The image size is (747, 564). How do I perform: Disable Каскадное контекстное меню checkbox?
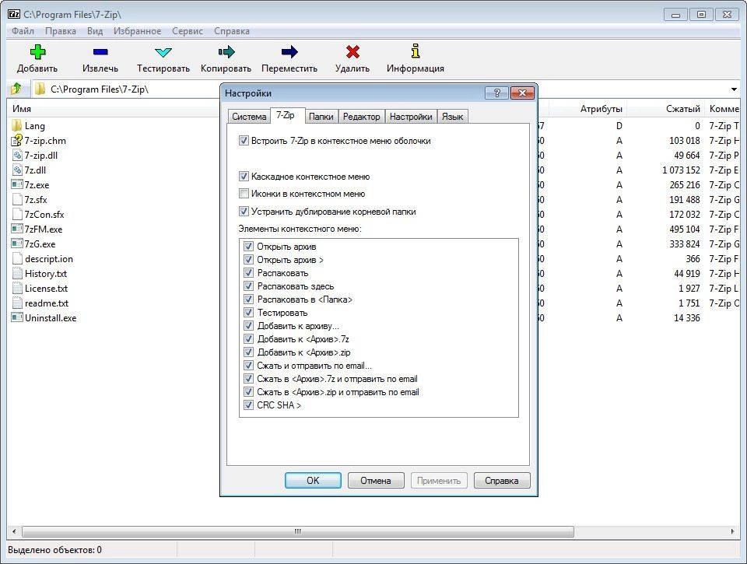click(x=244, y=177)
